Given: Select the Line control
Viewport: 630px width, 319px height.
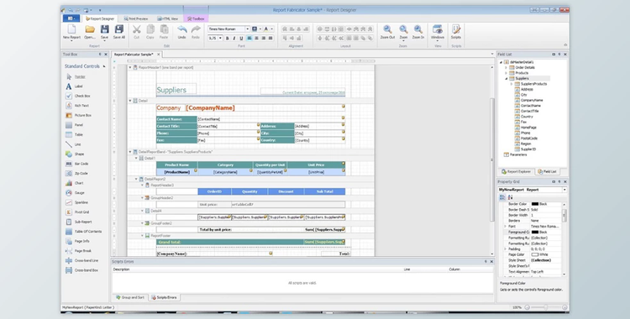Looking at the screenshot, I should point(73,144).
